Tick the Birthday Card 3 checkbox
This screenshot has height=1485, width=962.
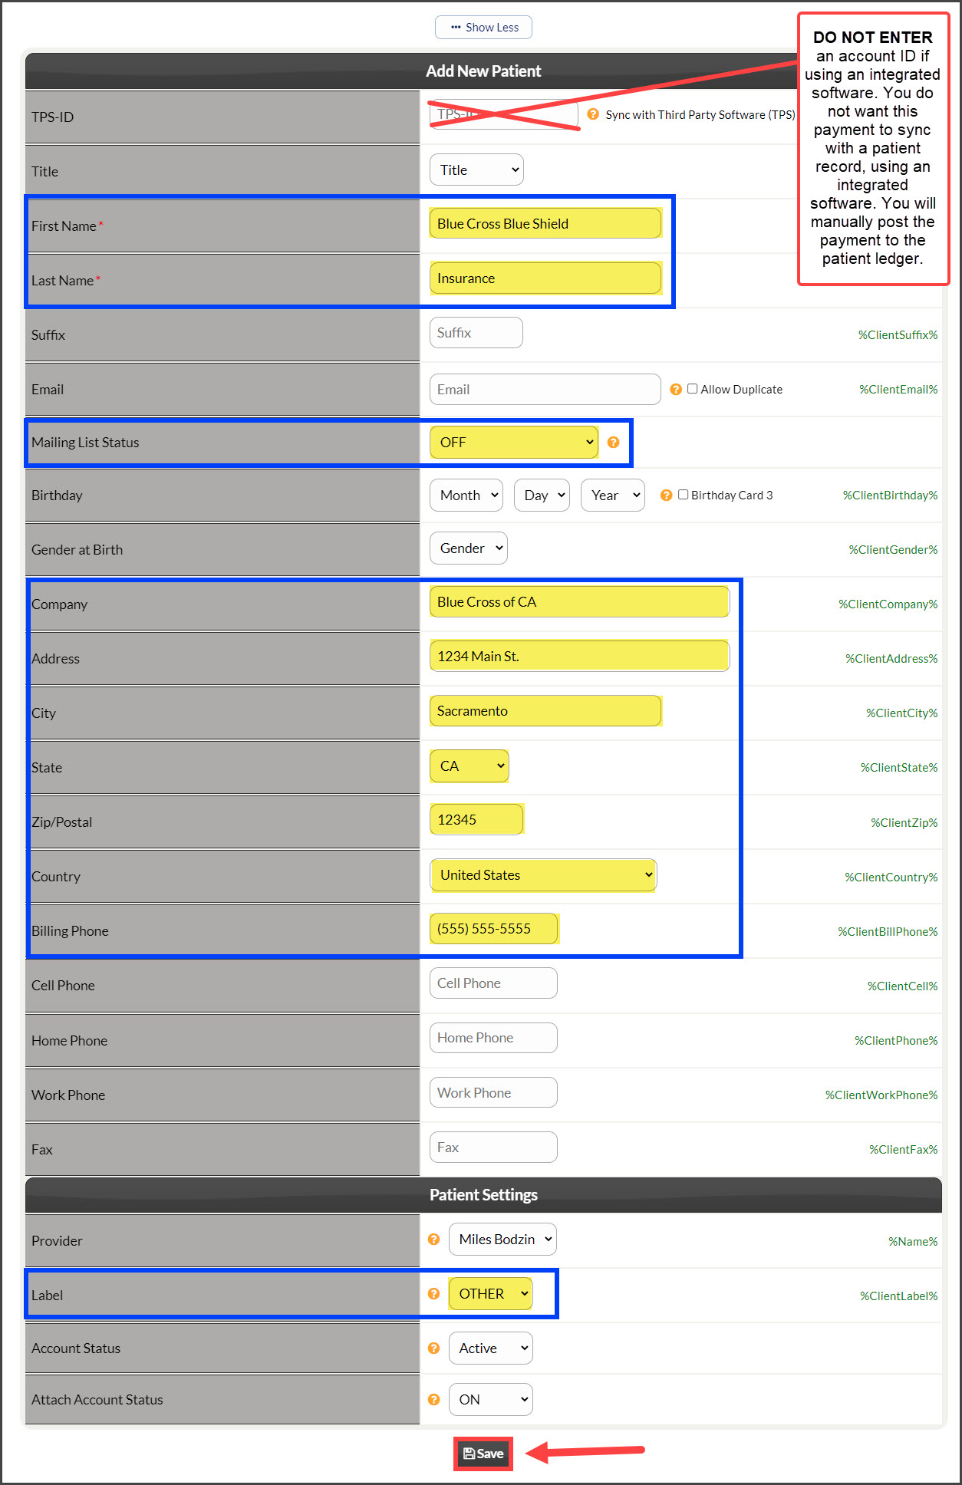tap(684, 495)
